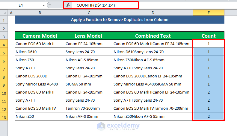The height and width of the screenshot is (136, 237).
Task: Select cell 'SIGMA 50 mm' in Lens Model
Action: point(89,84)
